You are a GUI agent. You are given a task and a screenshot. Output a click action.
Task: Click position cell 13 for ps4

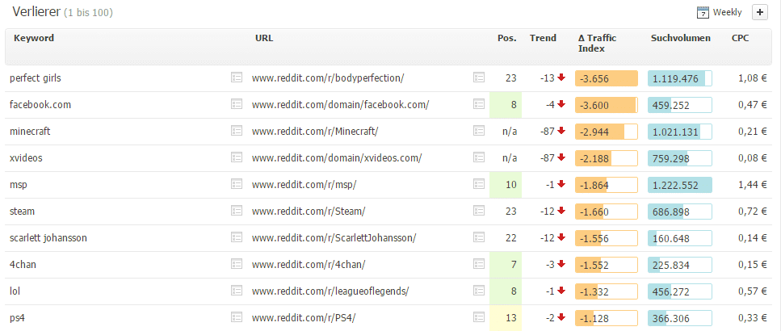pyautogui.click(x=506, y=317)
